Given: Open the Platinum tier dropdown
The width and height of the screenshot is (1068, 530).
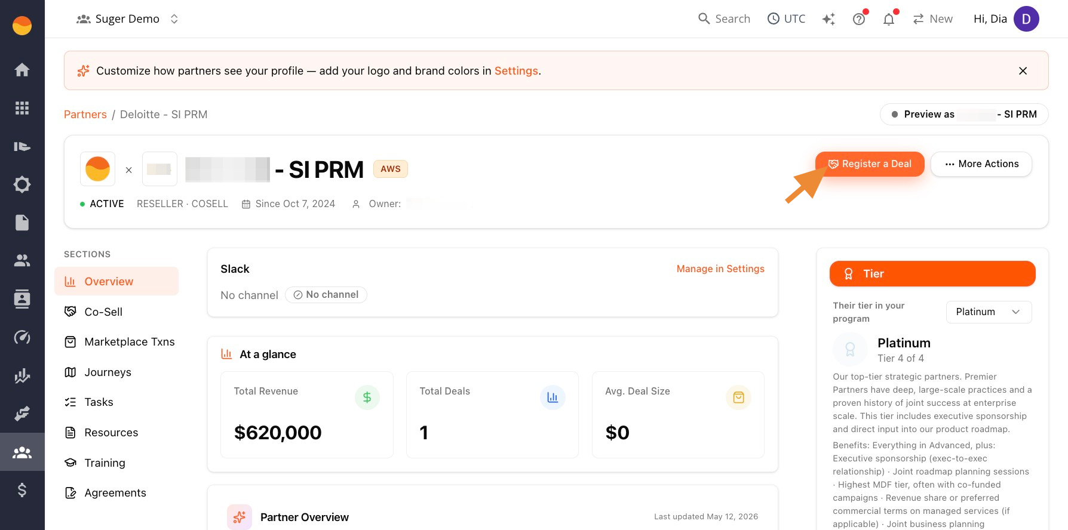Looking at the screenshot, I should (x=989, y=312).
